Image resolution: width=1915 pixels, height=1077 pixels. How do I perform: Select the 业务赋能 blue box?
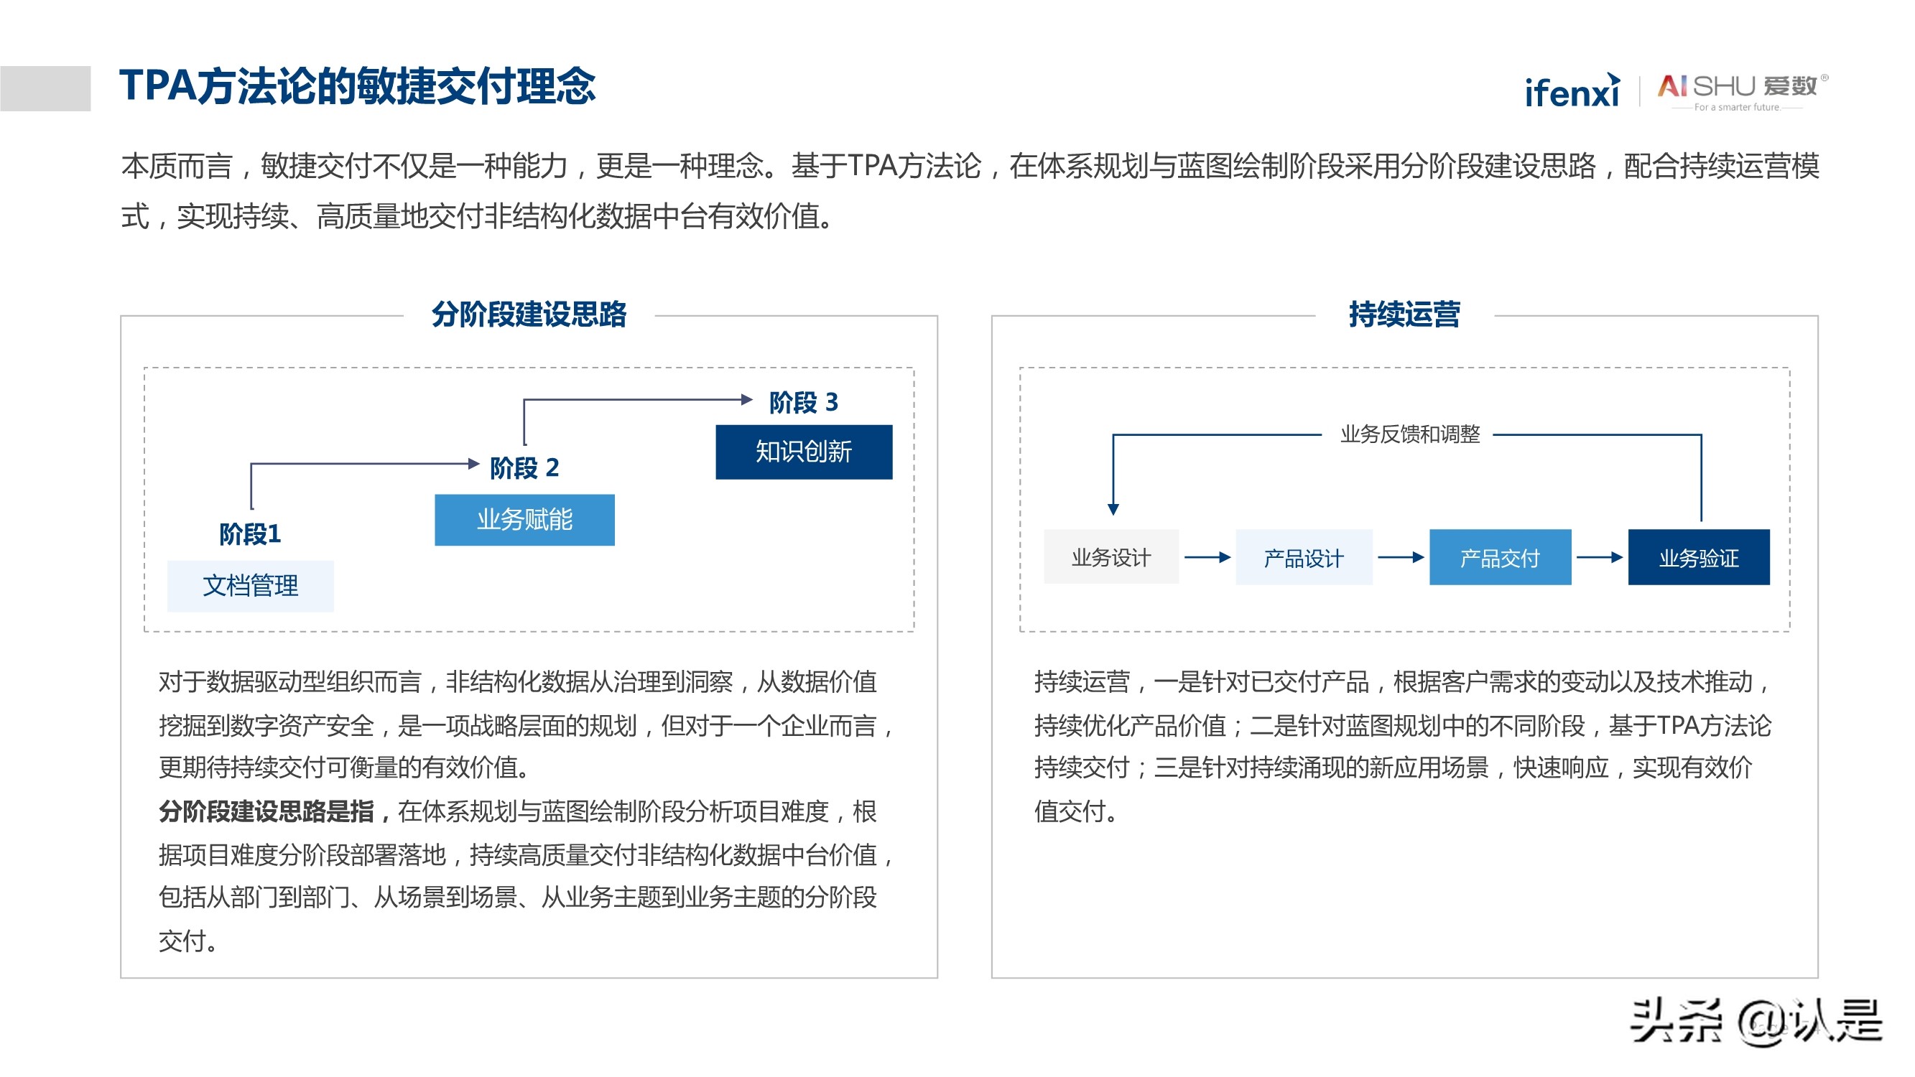(x=524, y=521)
